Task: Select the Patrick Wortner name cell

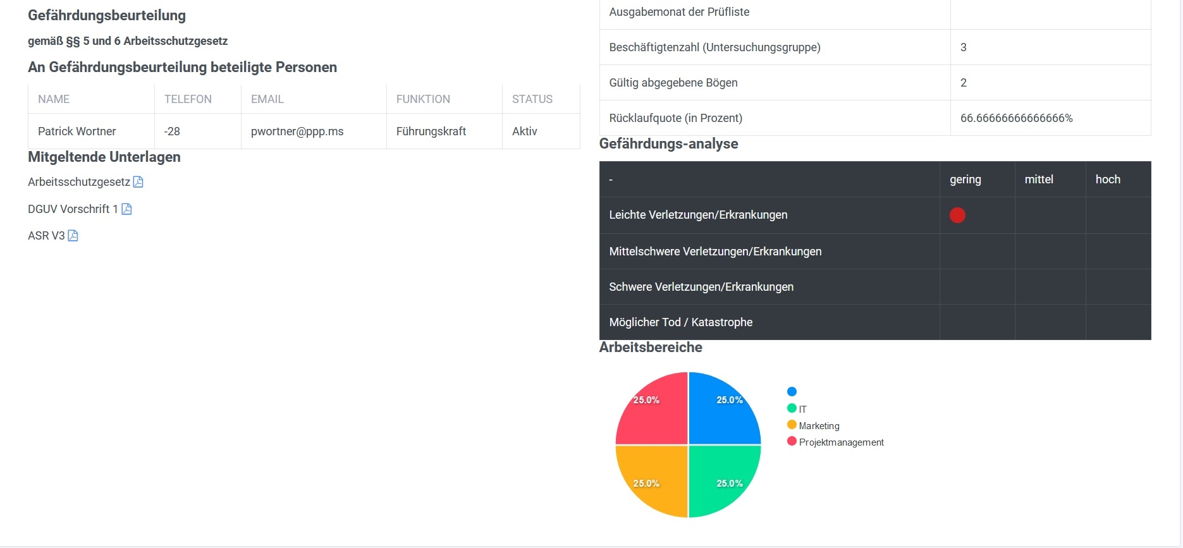Action: [x=77, y=131]
